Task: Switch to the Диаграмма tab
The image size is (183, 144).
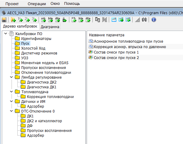Action: pyautogui.click(x=50, y=27)
